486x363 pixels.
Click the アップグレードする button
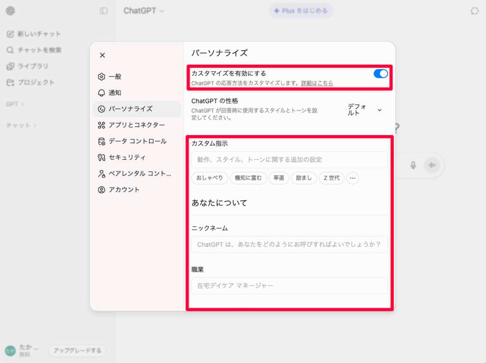[x=77, y=351]
